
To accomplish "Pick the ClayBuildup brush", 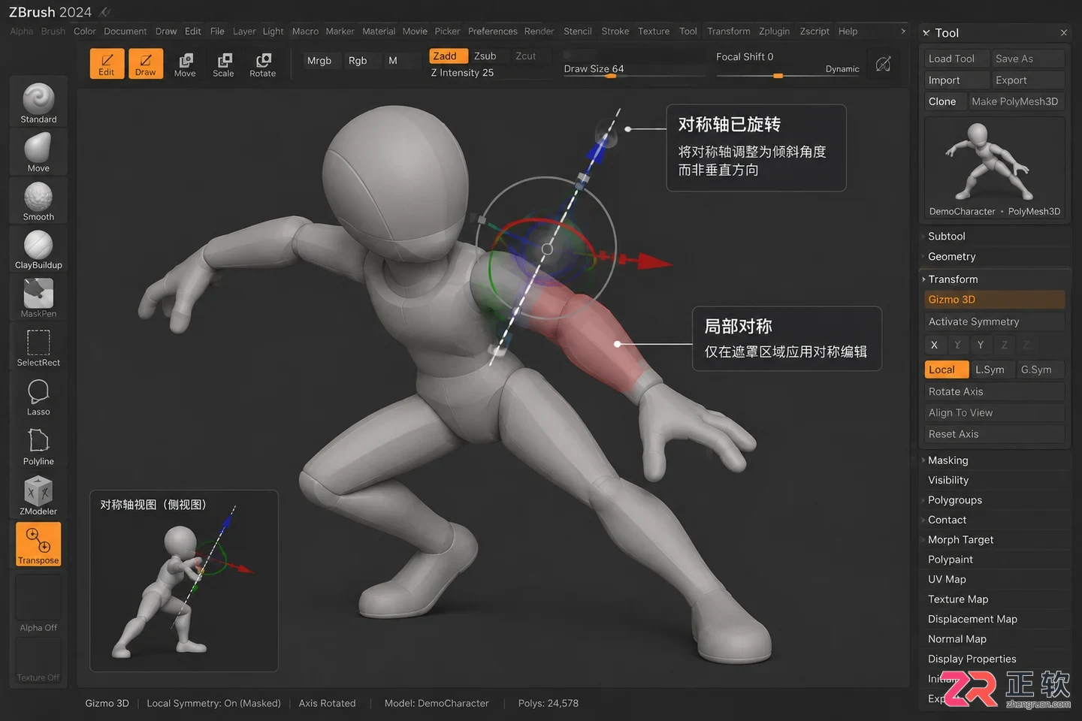I will pyautogui.click(x=38, y=249).
